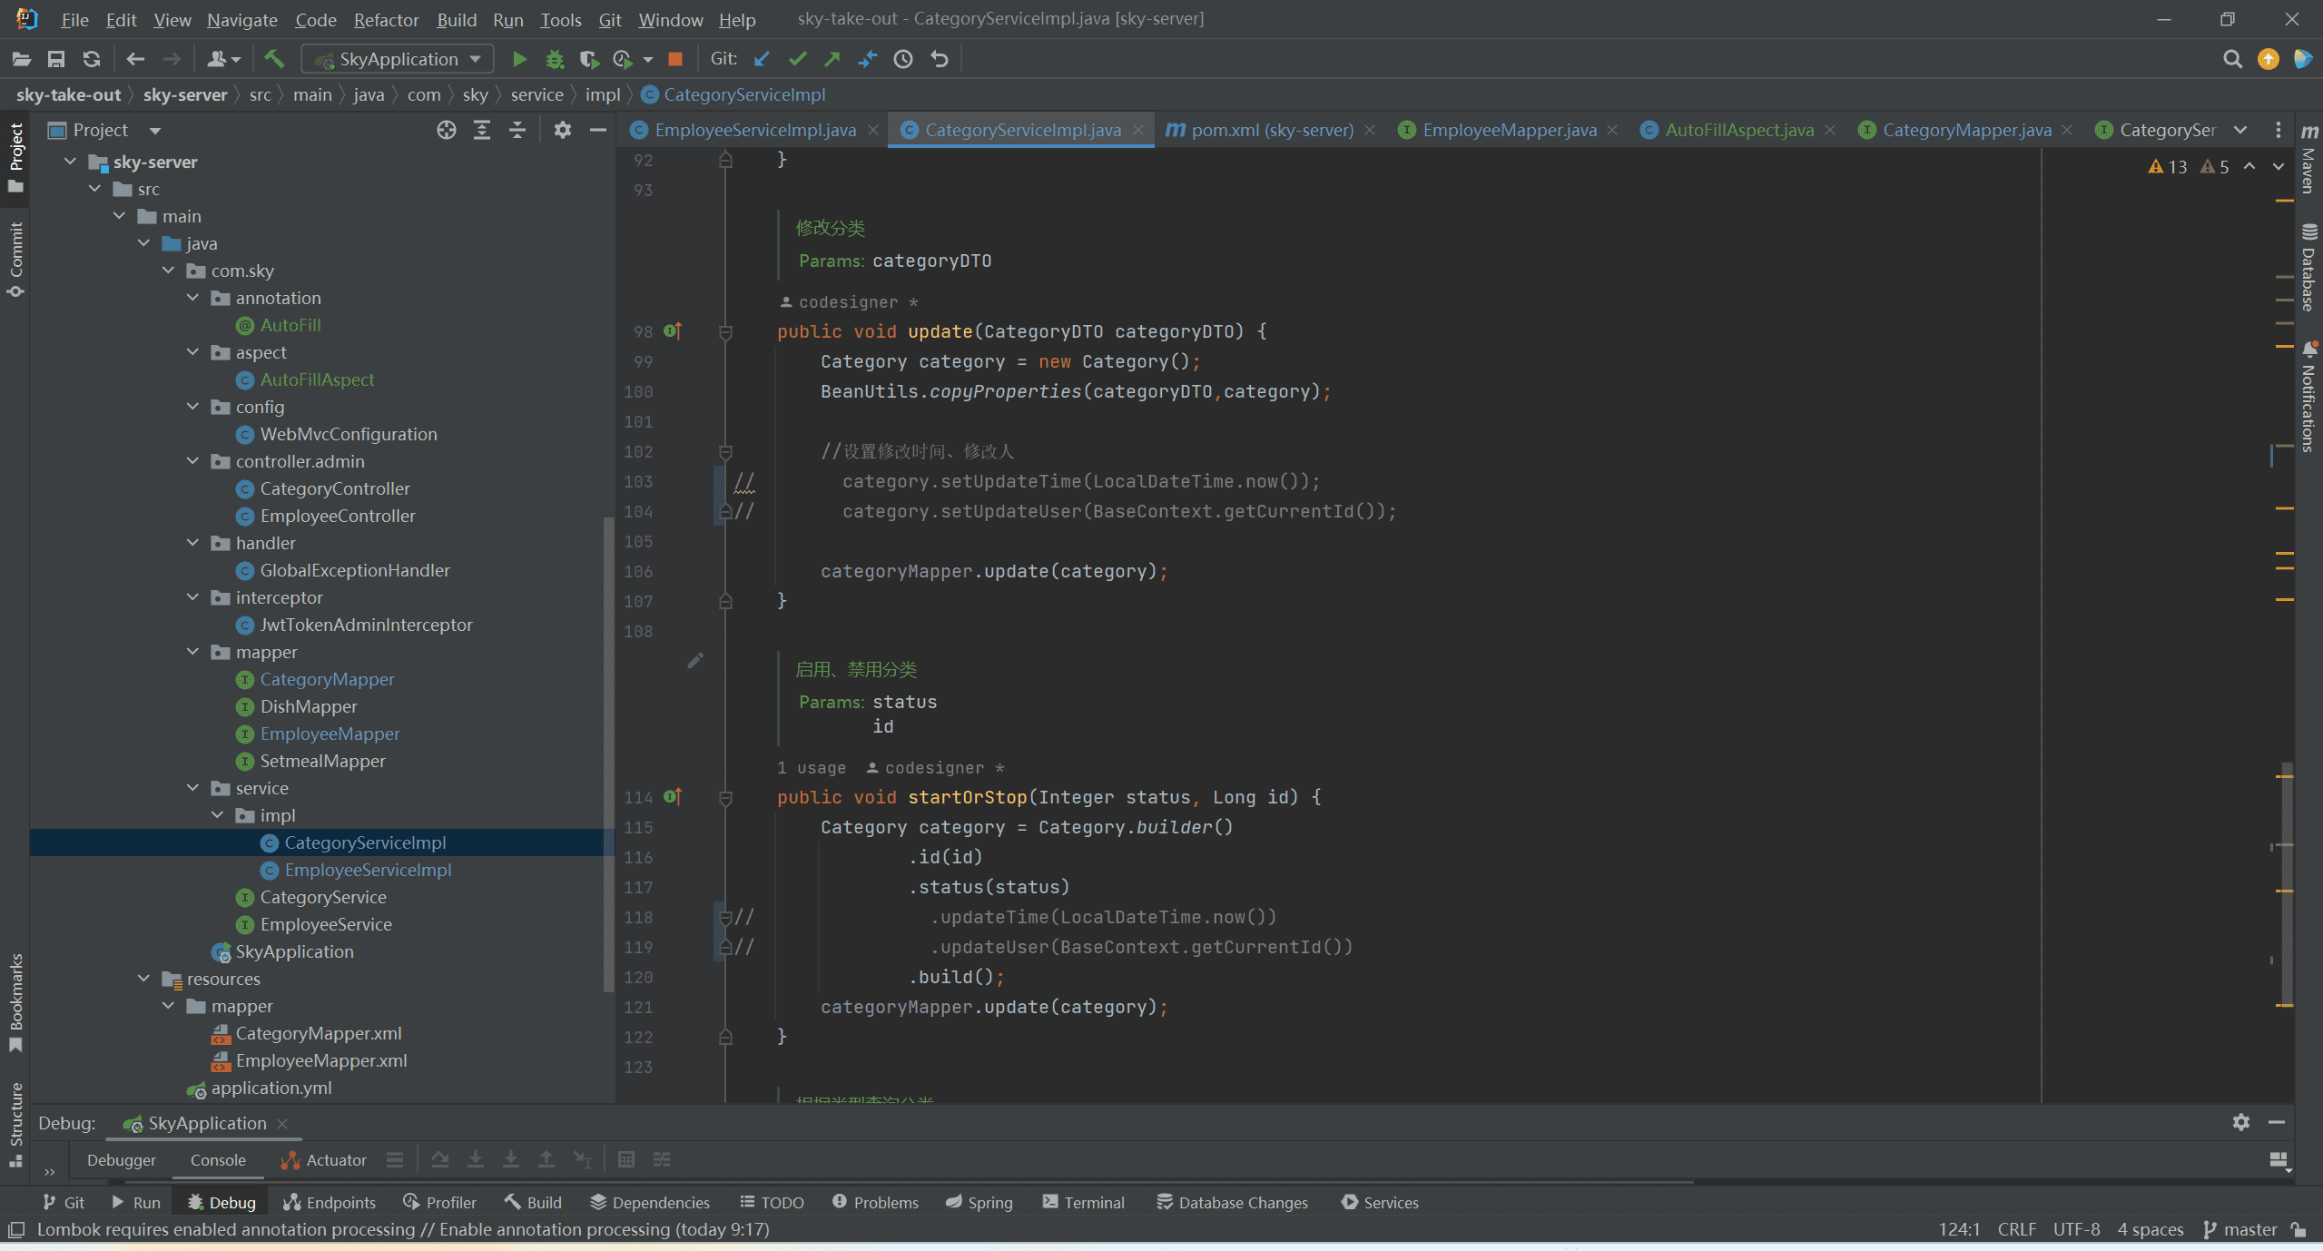
Task: Open Debug panel settings gear
Action: pyautogui.click(x=2241, y=1122)
